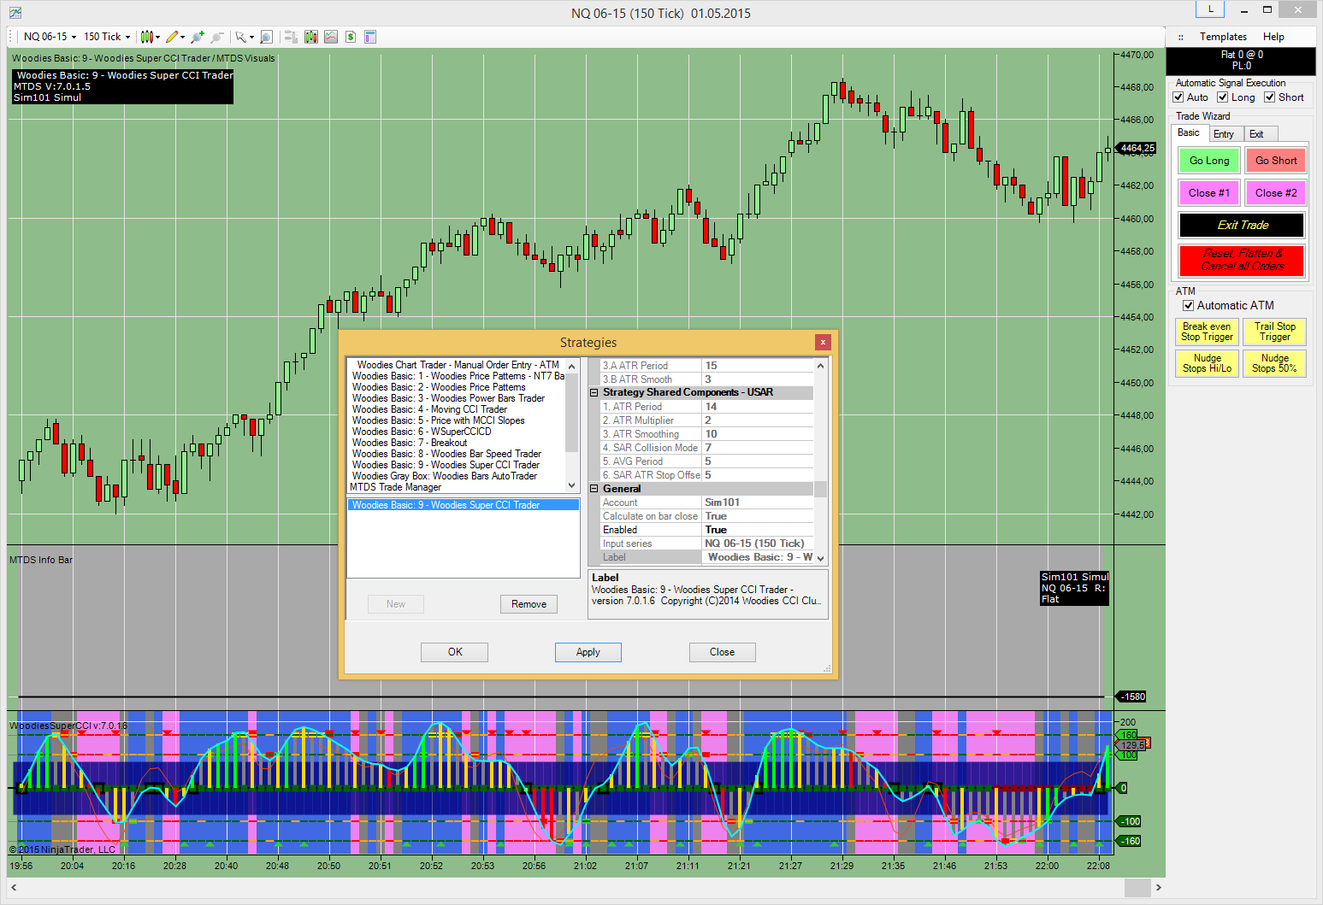This screenshot has width=1323, height=905.
Task: Open the Indicators chart icon
Action: coord(330,37)
